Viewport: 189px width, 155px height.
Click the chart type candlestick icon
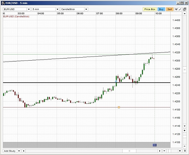[176, 9]
